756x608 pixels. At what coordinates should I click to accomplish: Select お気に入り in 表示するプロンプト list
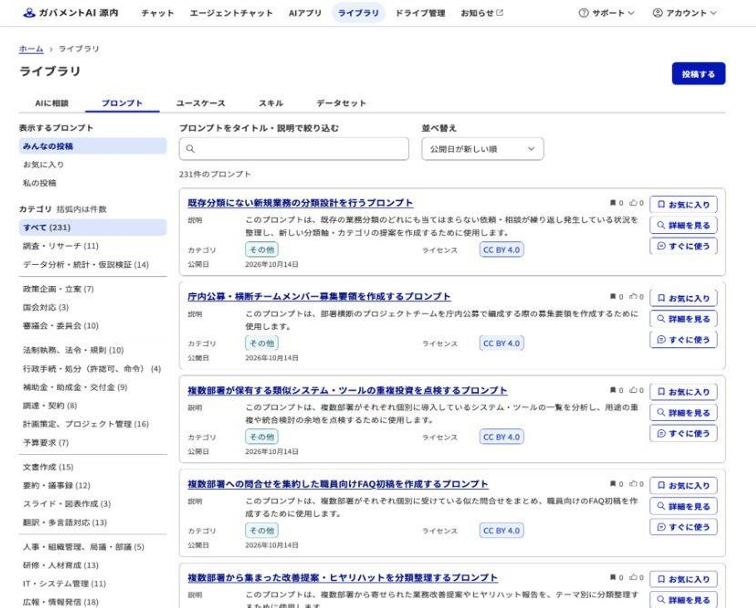(43, 164)
